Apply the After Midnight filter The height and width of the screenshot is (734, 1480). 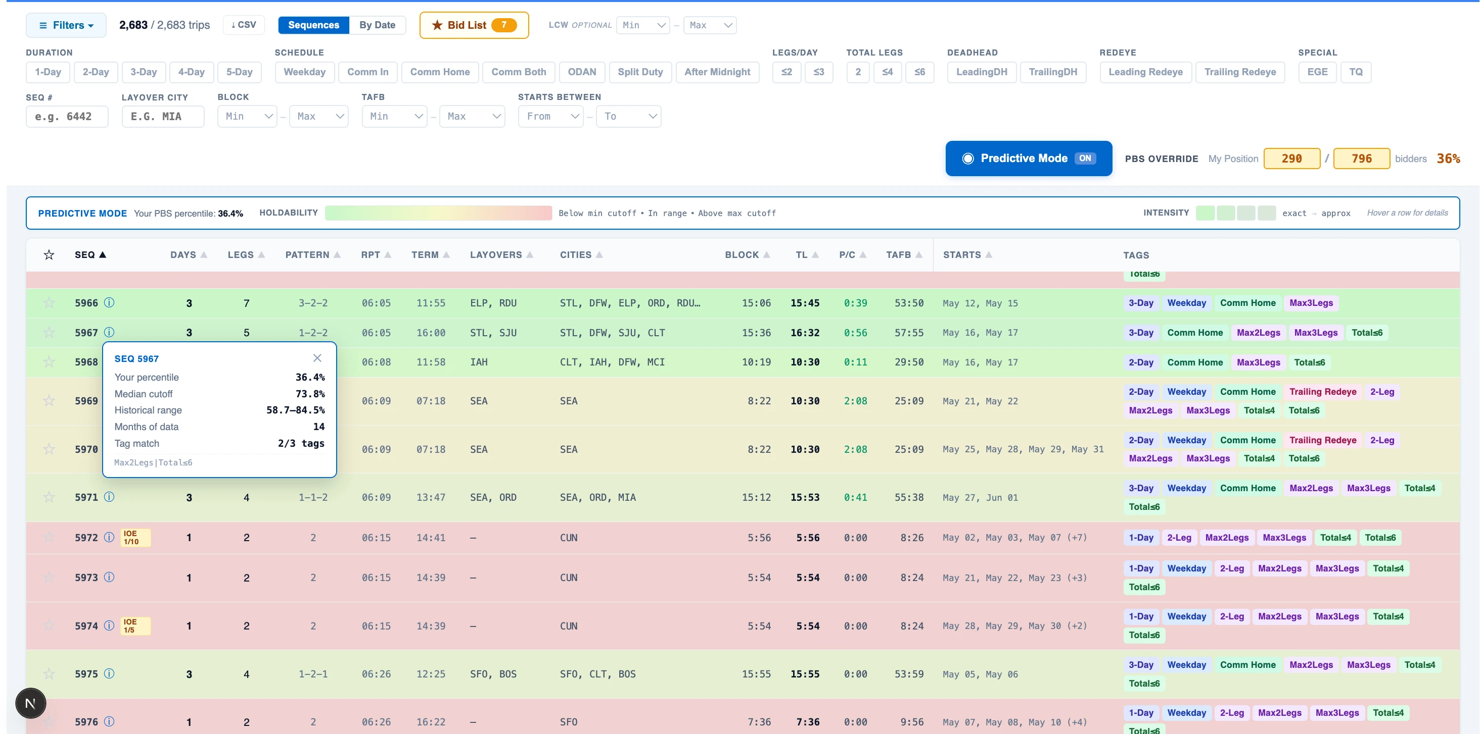[717, 72]
